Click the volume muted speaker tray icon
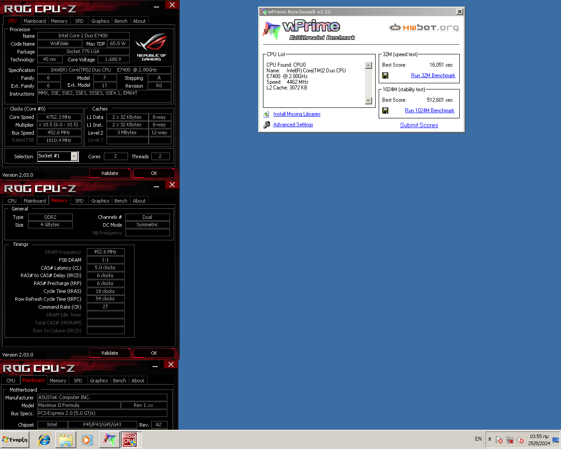Image resolution: width=561 pixels, height=449 pixels. click(x=520, y=440)
